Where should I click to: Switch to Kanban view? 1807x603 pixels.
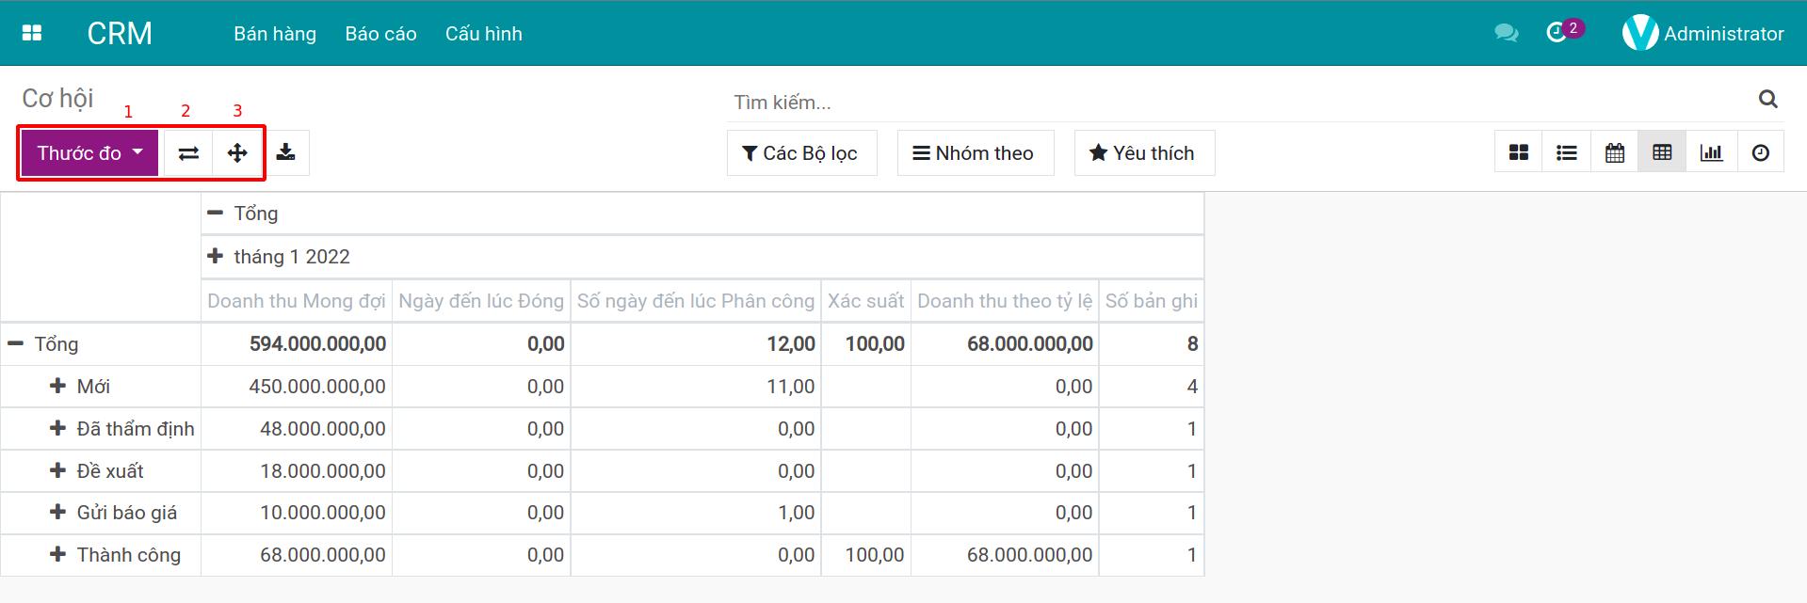click(x=1519, y=152)
